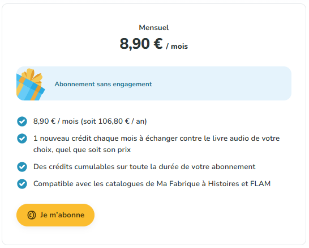Select the Mensuel plan heading
309x248 pixels.
tap(154, 28)
